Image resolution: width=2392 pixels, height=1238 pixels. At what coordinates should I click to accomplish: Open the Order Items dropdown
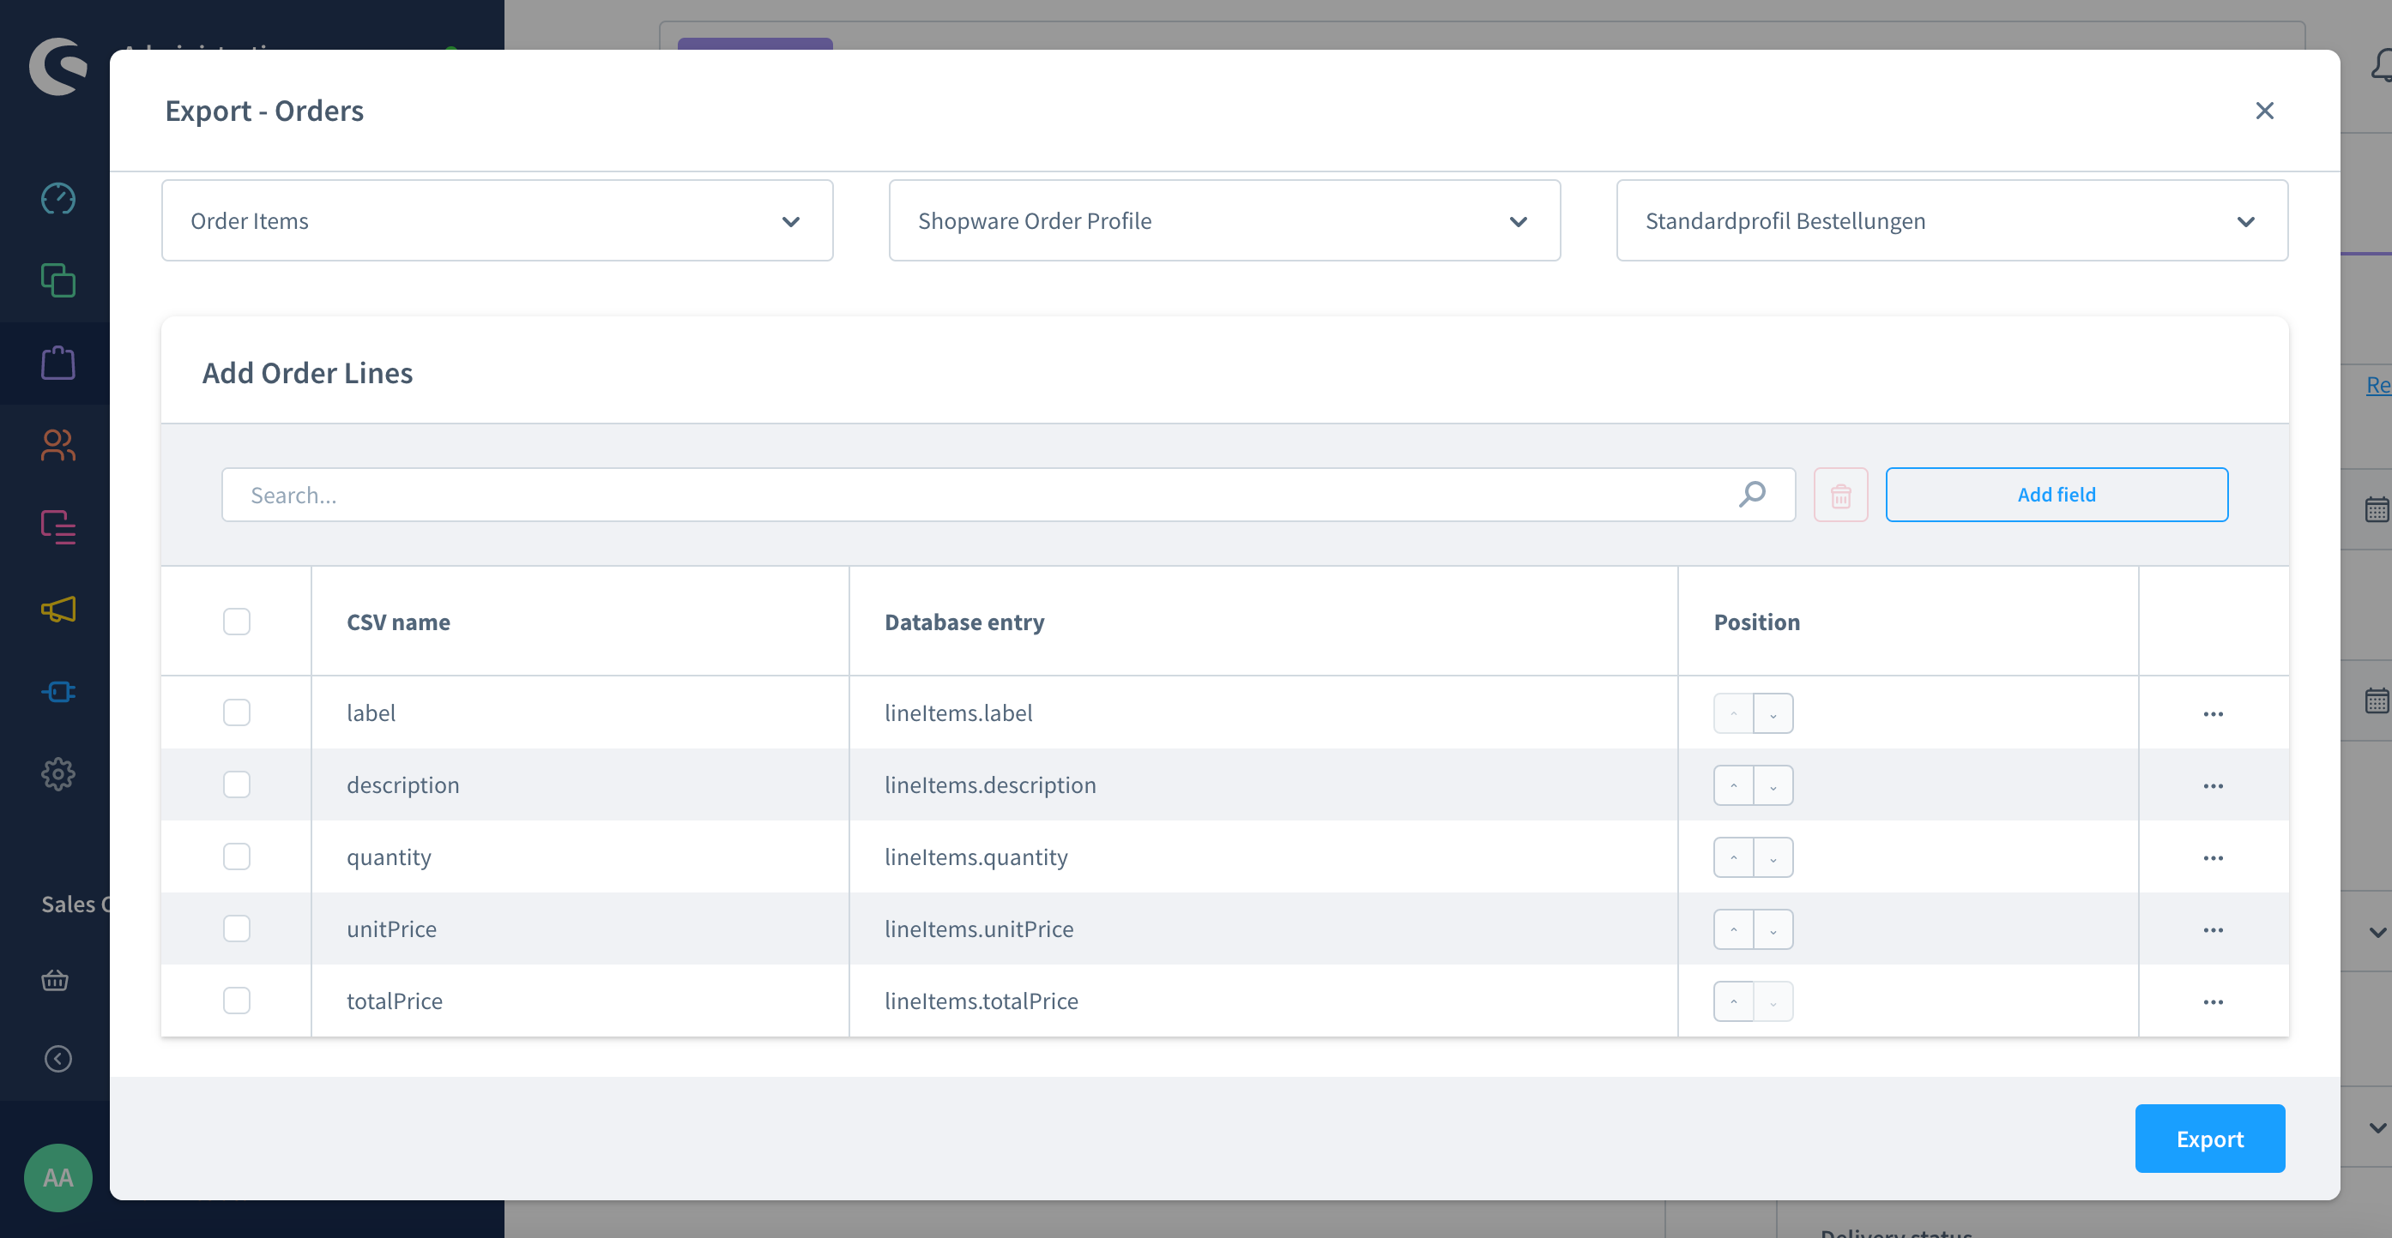(x=497, y=221)
